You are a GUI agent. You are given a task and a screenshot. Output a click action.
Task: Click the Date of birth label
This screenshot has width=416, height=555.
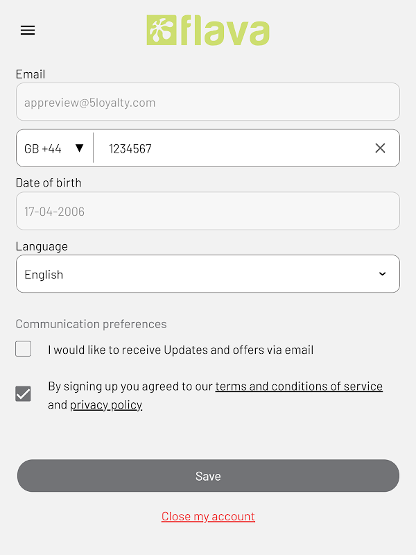[x=49, y=183]
